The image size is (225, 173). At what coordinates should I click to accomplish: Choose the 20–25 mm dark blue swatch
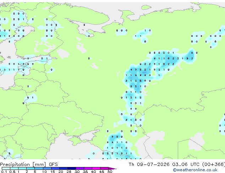[63, 168]
